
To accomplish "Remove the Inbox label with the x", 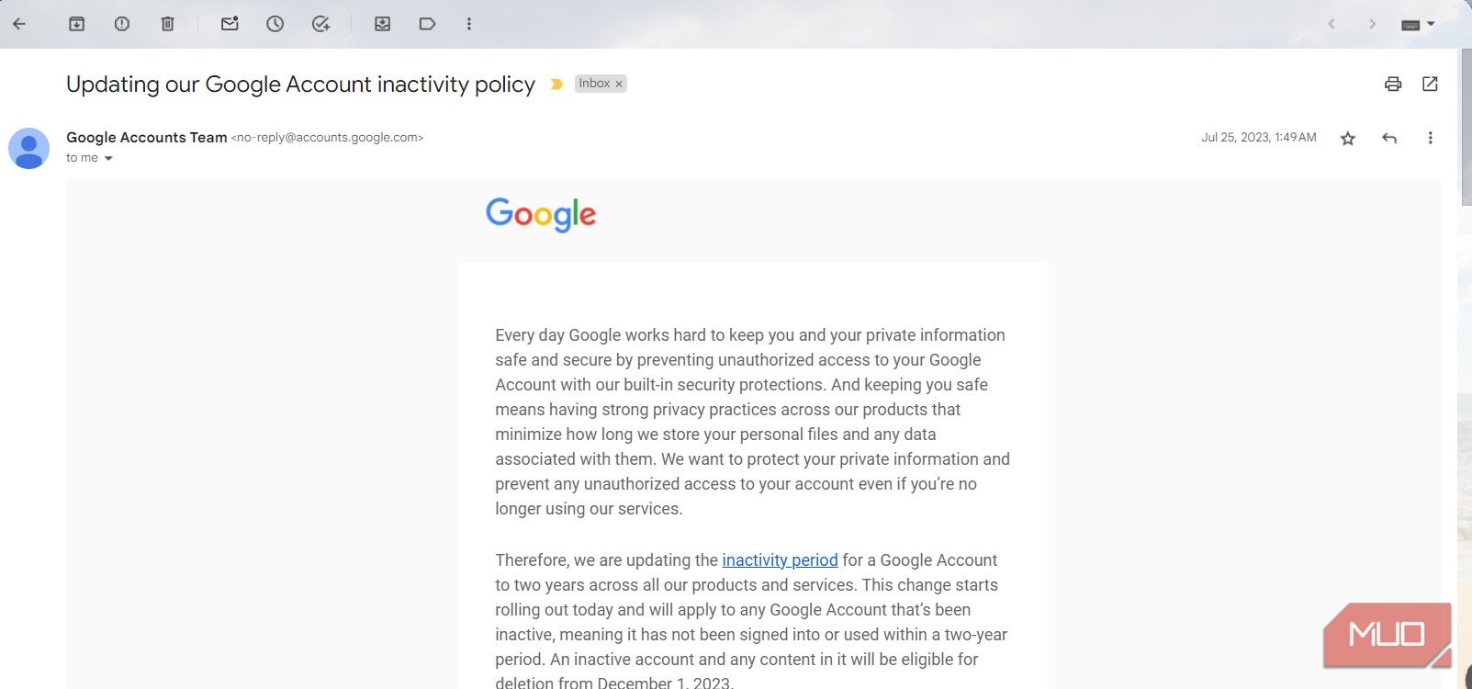I will (x=620, y=84).
